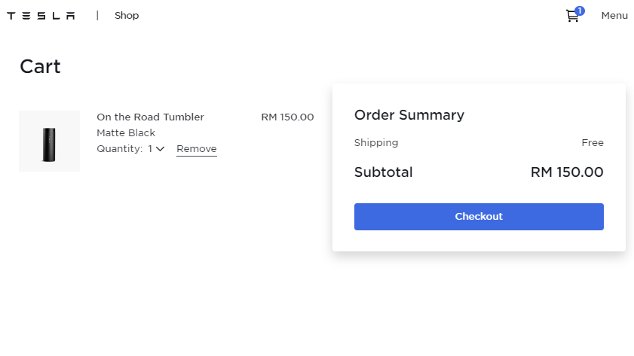Screen dimensions: 634x356
Task: Click the Quantity label
Action: [119, 149]
